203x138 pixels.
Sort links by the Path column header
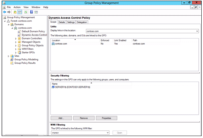tap(156, 40)
